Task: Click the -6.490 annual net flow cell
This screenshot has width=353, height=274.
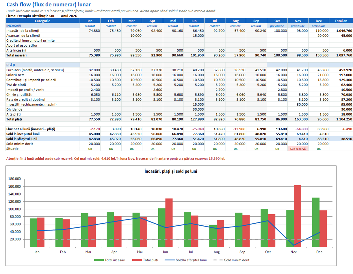Action: pyautogui.click(x=341, y=129)
